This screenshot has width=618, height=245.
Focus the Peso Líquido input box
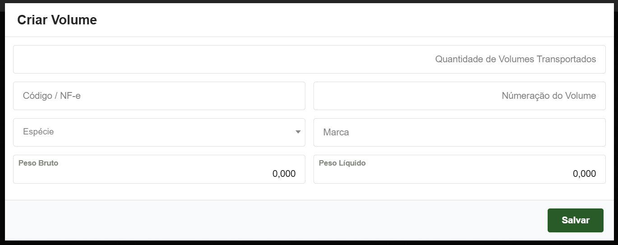tap(459, 173)
